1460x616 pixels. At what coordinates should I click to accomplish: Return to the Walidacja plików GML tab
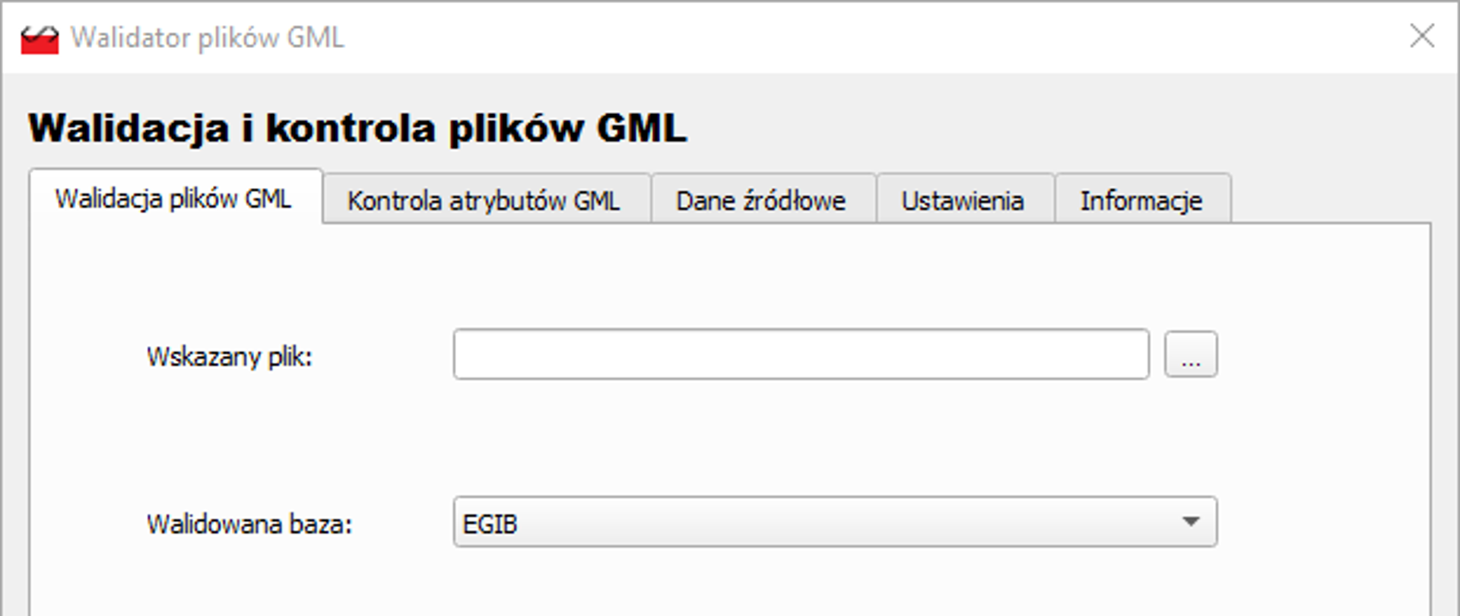pyautogui.click(x=173, y=199)
